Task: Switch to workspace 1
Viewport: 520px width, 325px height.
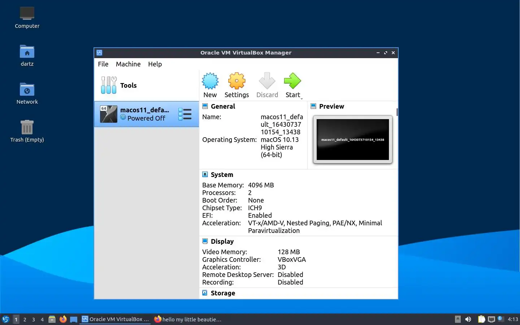Action: [16, 319]
